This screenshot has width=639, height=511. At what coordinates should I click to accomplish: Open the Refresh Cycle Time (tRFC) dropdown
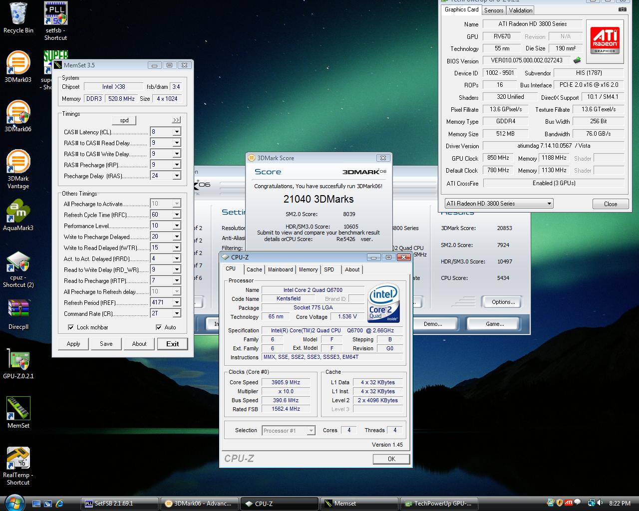(x=176, y=215)
